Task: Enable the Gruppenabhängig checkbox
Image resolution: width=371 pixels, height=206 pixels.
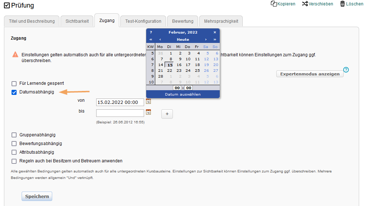Action: coord(14,135)
